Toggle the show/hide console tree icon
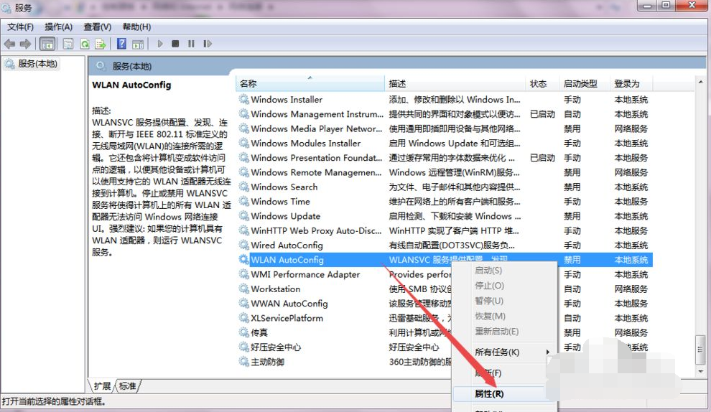This screenshot has width=711, height=412. (47, 44)
